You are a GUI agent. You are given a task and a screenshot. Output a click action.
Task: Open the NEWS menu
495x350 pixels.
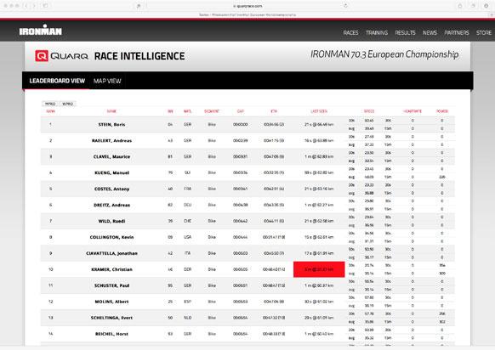(430, 32)
